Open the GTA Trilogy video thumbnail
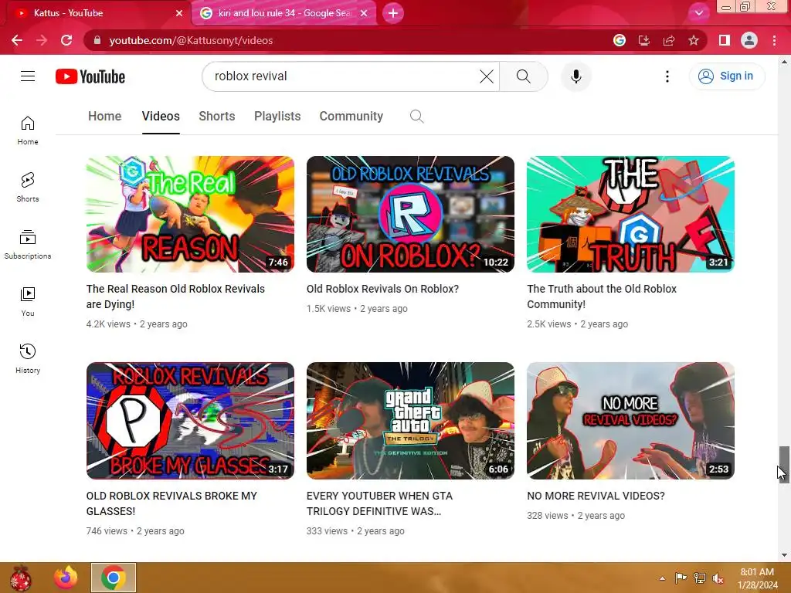 (x=410, y=421)
